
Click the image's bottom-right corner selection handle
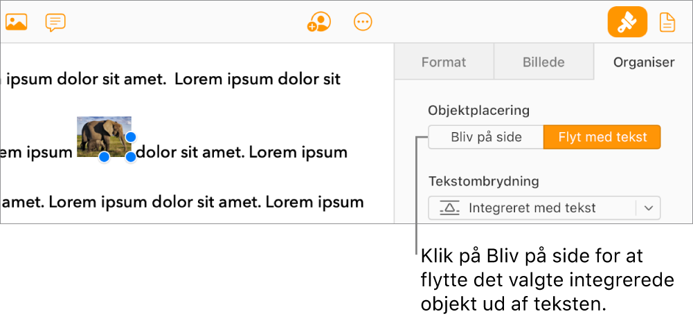coord(131,156)
